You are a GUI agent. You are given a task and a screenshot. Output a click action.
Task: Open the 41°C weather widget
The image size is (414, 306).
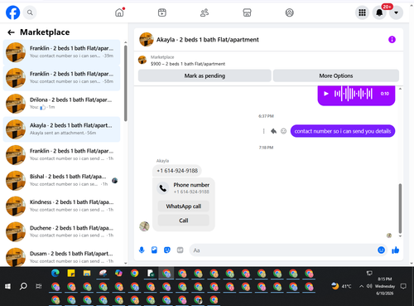pos(341,286)
